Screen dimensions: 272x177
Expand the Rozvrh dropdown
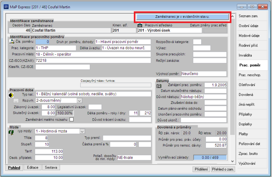(x=79, y=101)
